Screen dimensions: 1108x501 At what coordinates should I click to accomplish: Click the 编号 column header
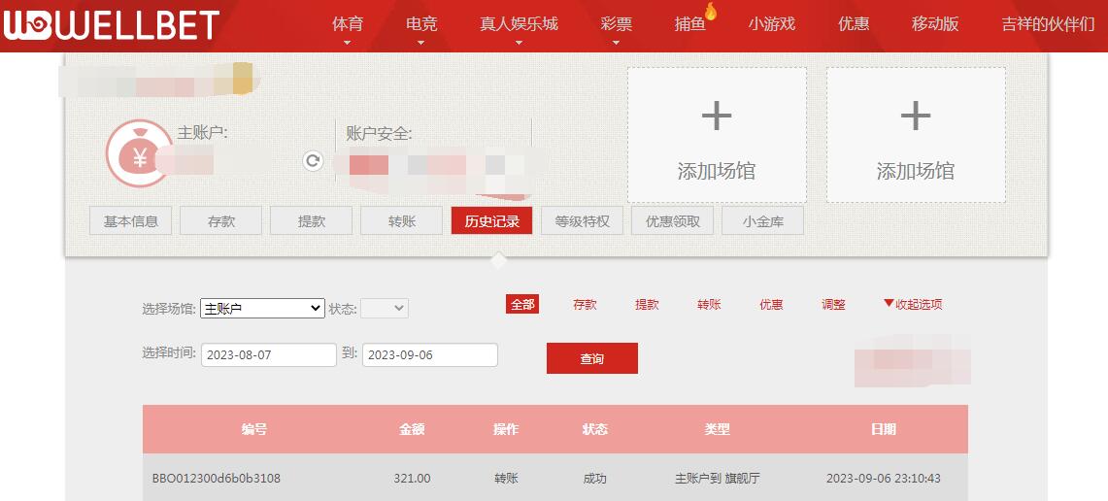[254, 429]
